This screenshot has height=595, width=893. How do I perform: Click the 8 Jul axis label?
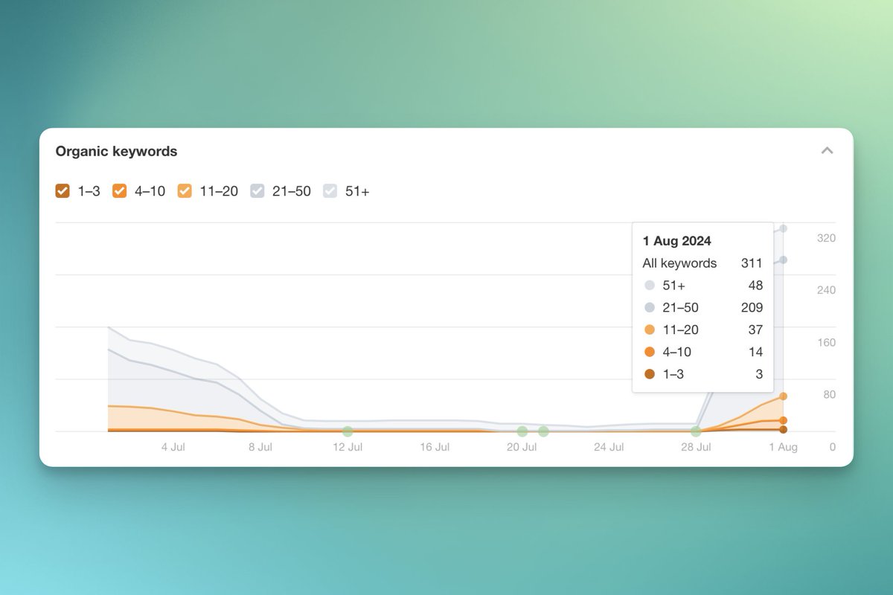pos(260,447)
